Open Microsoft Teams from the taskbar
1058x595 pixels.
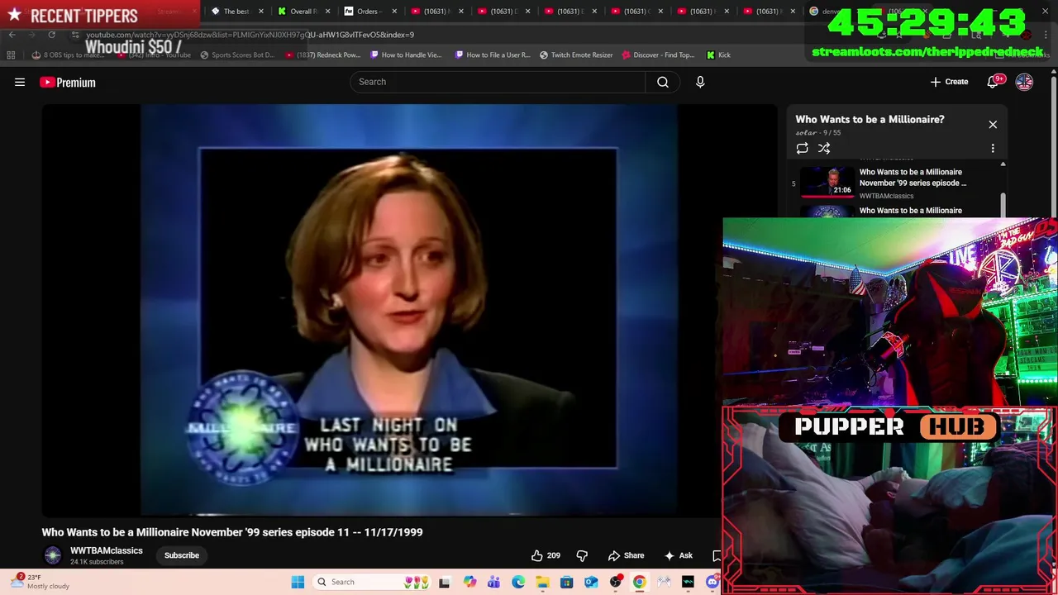click(493, 582)
